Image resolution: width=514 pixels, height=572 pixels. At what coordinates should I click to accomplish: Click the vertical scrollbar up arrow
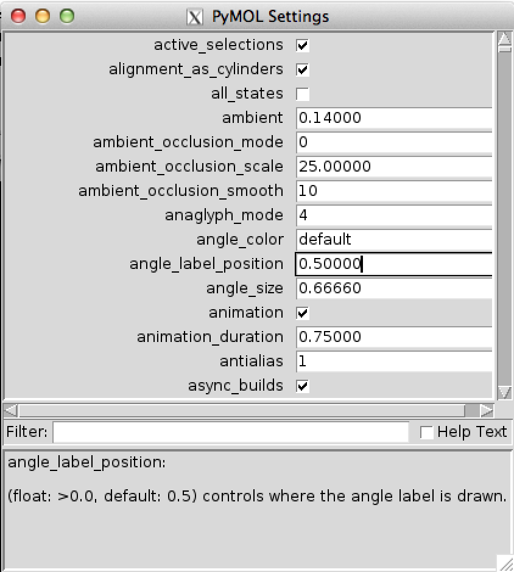pyautogui.click(x=504, y=38)
